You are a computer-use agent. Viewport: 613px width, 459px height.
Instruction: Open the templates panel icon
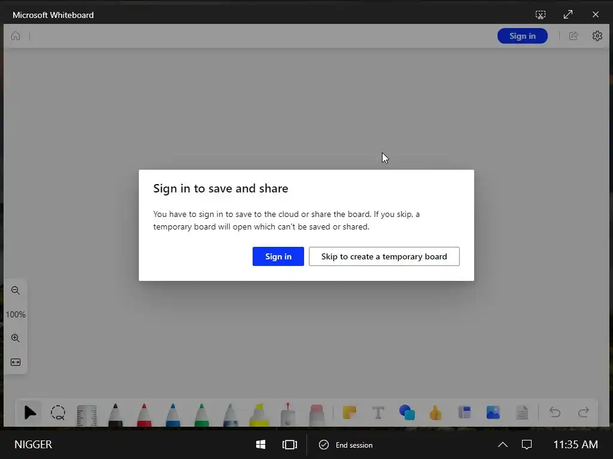465,412
